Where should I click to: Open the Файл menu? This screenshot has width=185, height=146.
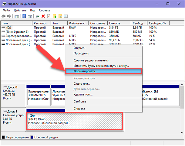pyautogui.click(x=6, y=10)
